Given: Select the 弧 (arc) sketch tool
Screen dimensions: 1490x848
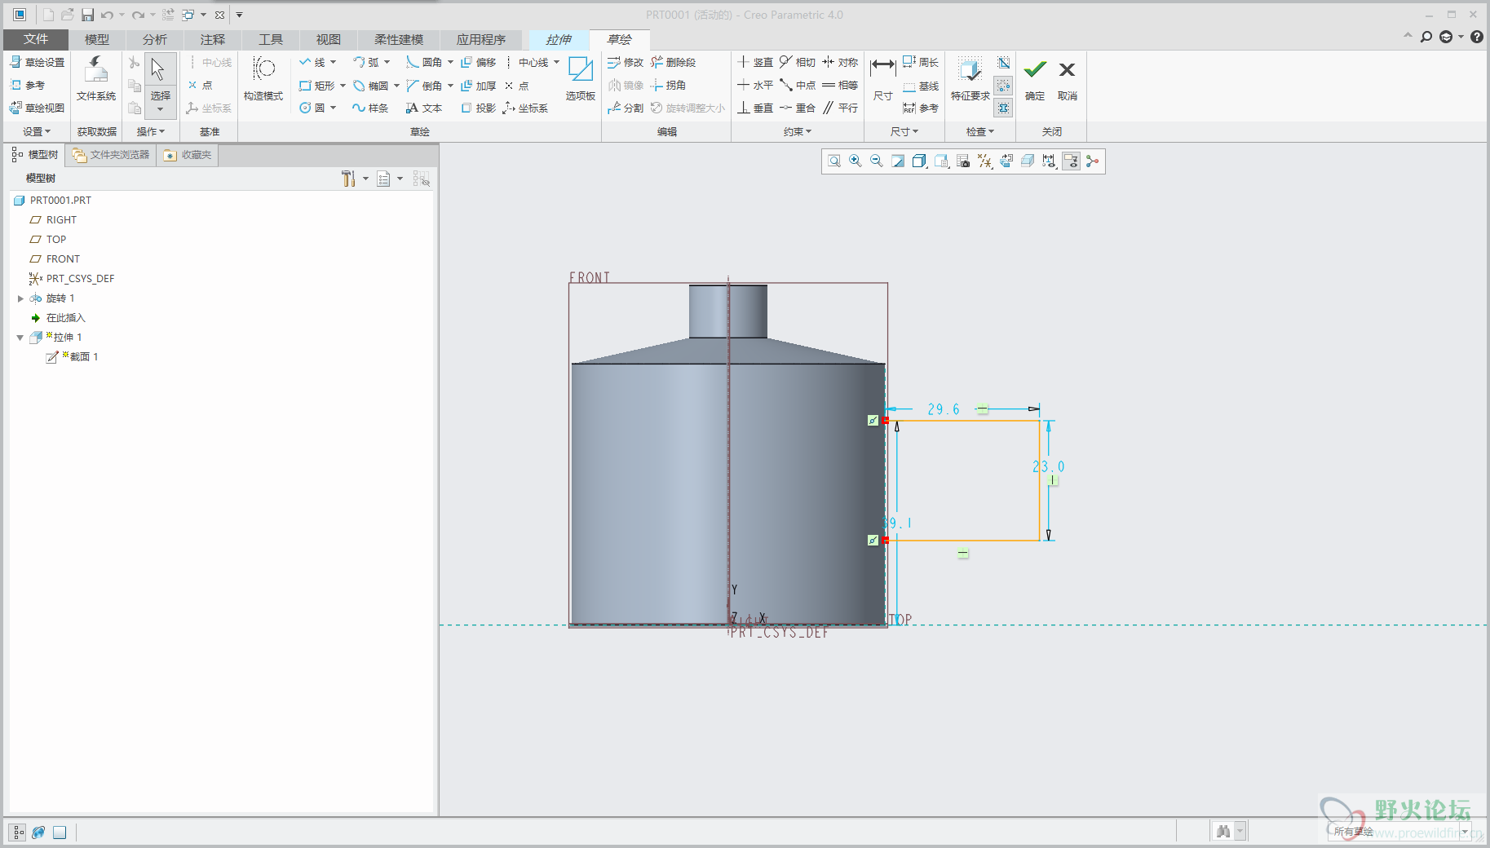Looking at the screenshot, I should click(x=365, y=63).
